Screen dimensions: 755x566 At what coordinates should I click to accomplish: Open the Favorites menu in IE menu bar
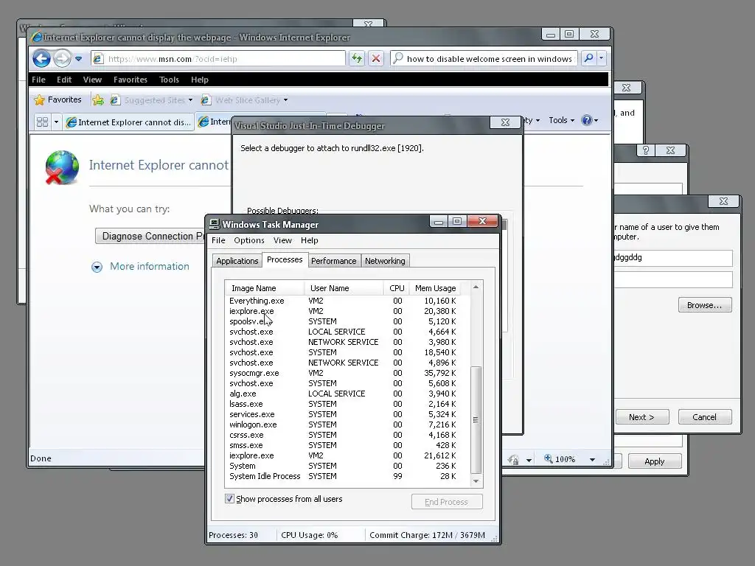[x=130, y=80]
